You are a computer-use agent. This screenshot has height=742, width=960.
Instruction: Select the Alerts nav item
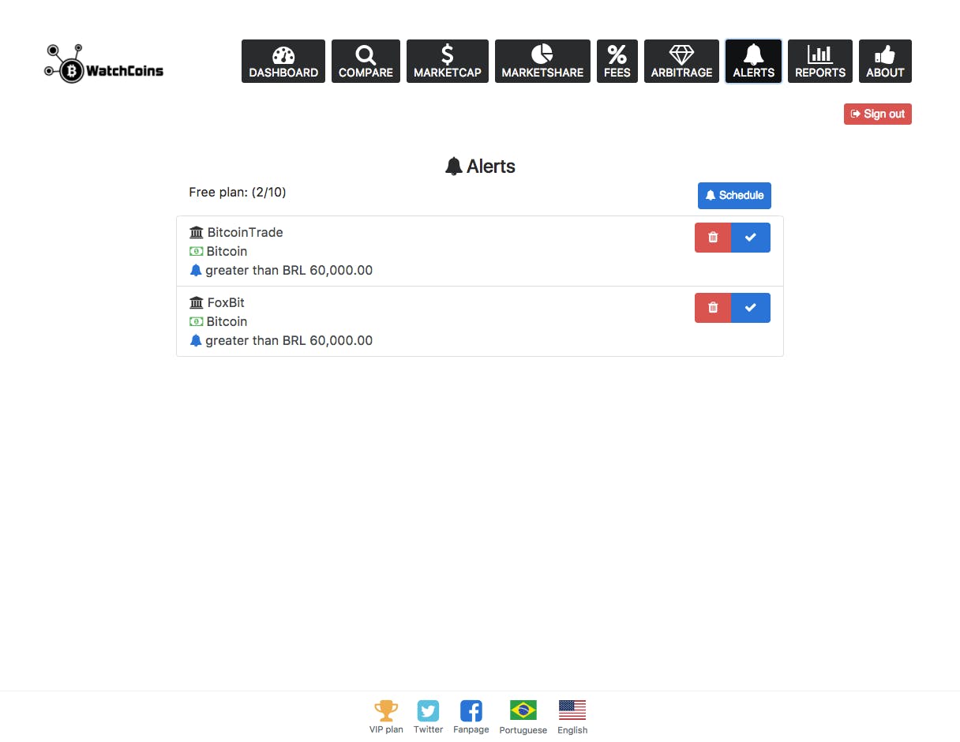coord(754,62)
